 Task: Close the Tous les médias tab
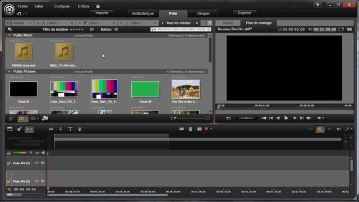pyautogui.click(x=197, y=23)
